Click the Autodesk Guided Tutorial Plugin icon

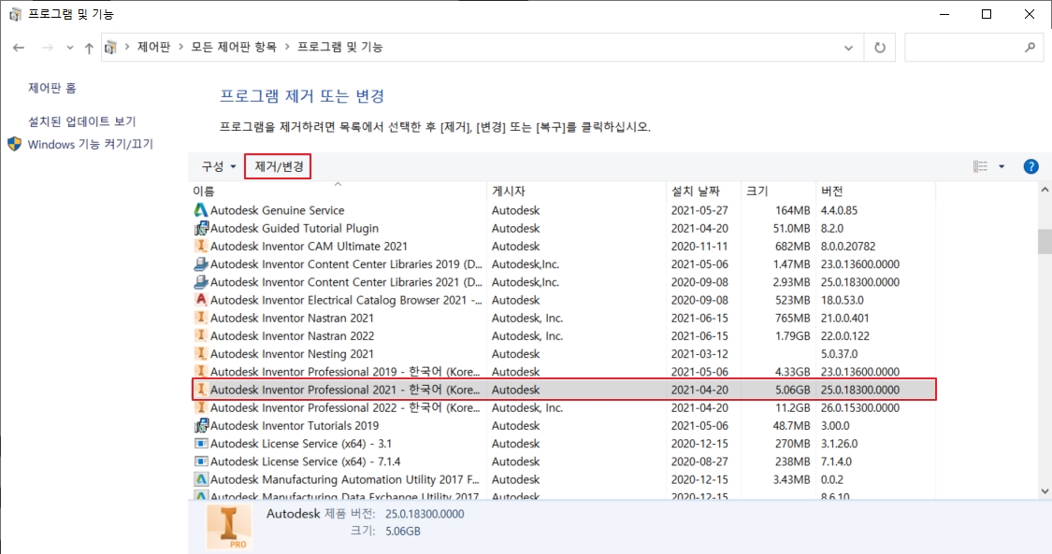click(x=201, y=229)
